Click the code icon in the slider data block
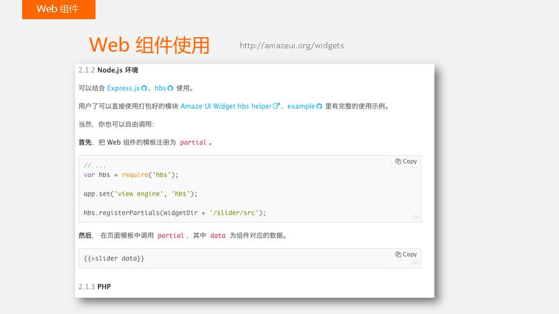Image resolution: width=559 pixels, height=314 pixels. point(415,263)
